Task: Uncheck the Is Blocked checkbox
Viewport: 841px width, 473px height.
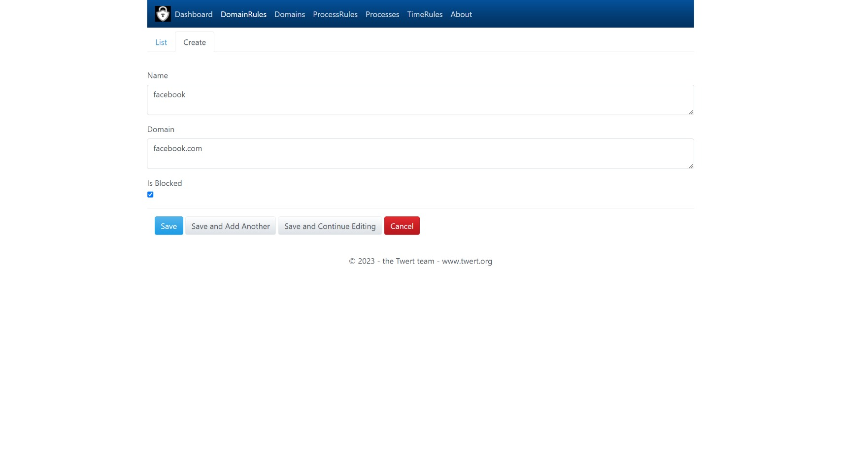Action: click(x=150, y=195)
